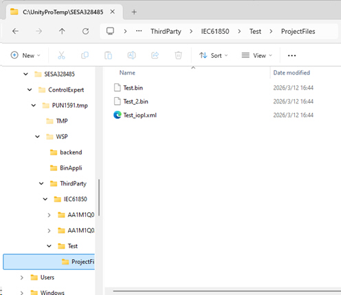Click the This PC monitor icon in address bar
This screenshot has height=295, width=341.
click(110, 31)
